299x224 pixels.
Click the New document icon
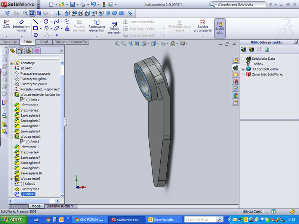pos(51,4)
